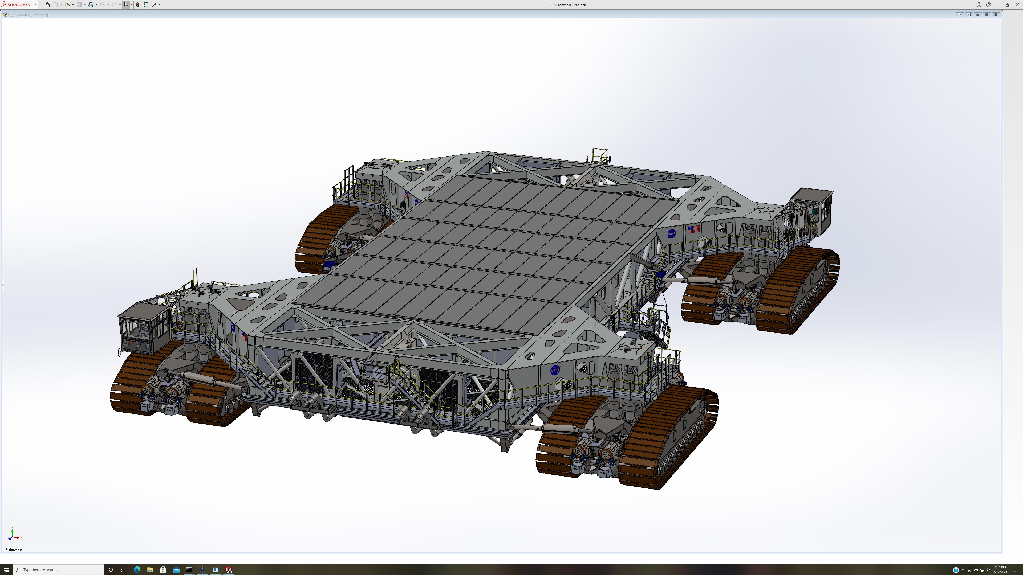Open the File Properties list icon
This screenshot has width=1023, height=575.
(145, 5)
